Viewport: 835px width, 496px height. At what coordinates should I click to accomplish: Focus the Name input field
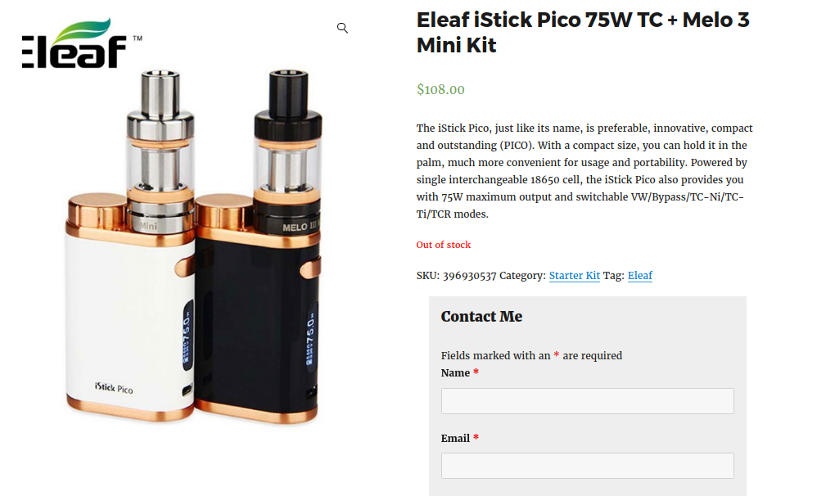pyautogui.click(x=588, y=401)
